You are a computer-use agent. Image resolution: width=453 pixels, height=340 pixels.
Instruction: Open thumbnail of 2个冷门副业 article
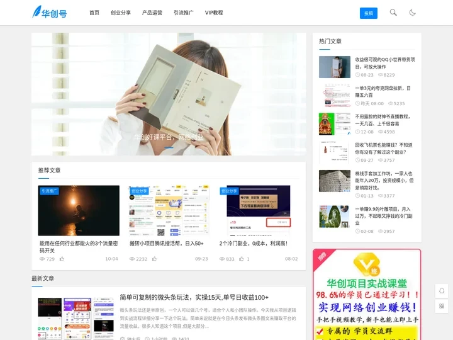[x=259, y=210]
